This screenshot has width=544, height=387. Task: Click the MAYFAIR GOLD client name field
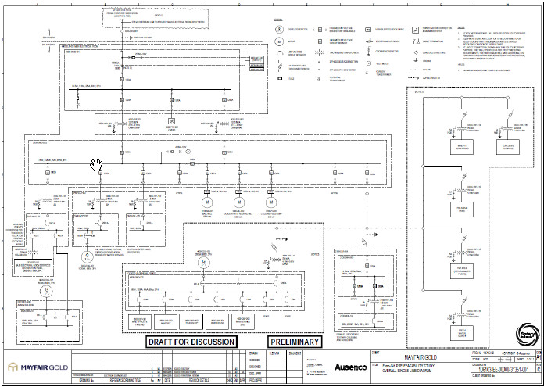(x=421, y=357)
